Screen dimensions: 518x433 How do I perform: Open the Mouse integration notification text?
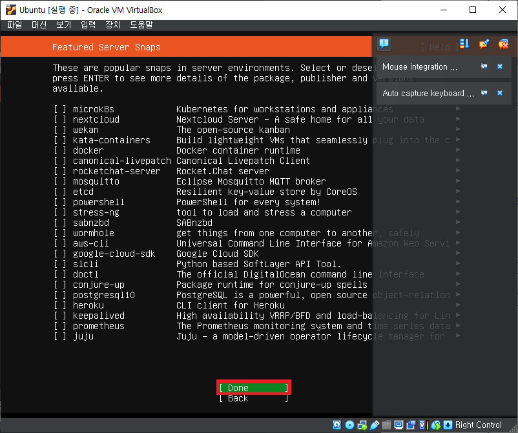(420, 66)
